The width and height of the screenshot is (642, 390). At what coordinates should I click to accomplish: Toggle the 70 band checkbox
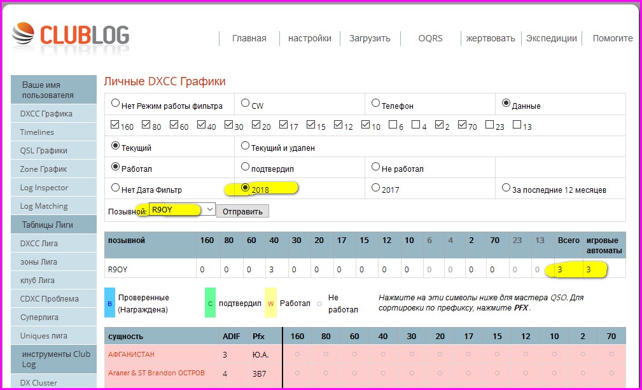463,125
